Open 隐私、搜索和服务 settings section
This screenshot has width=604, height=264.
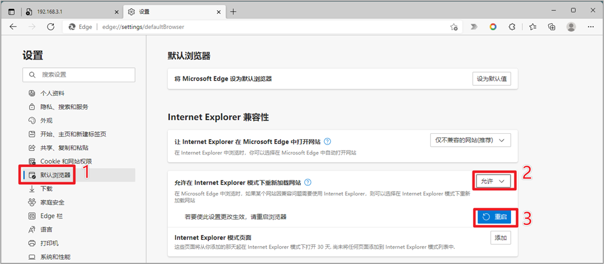64,107
